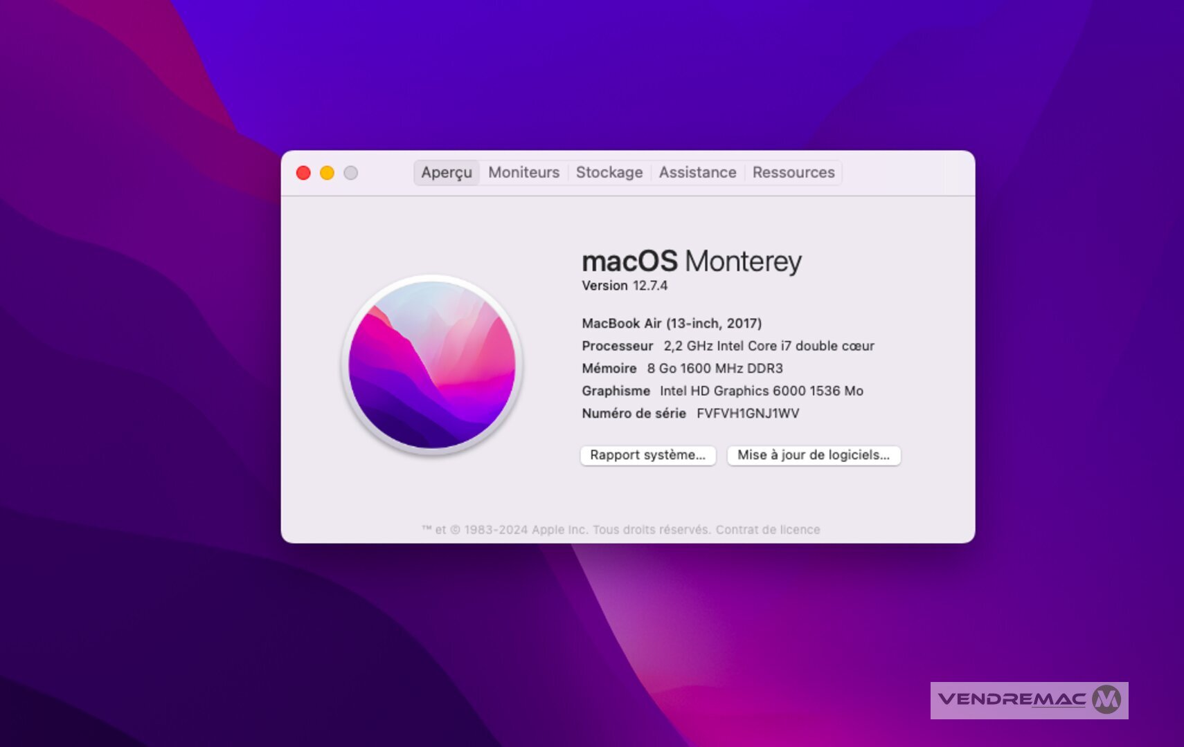Viewport: 1184px width, 747px height.
Task: Open Mise à jour de logiciels
Action: coord(813,455)
